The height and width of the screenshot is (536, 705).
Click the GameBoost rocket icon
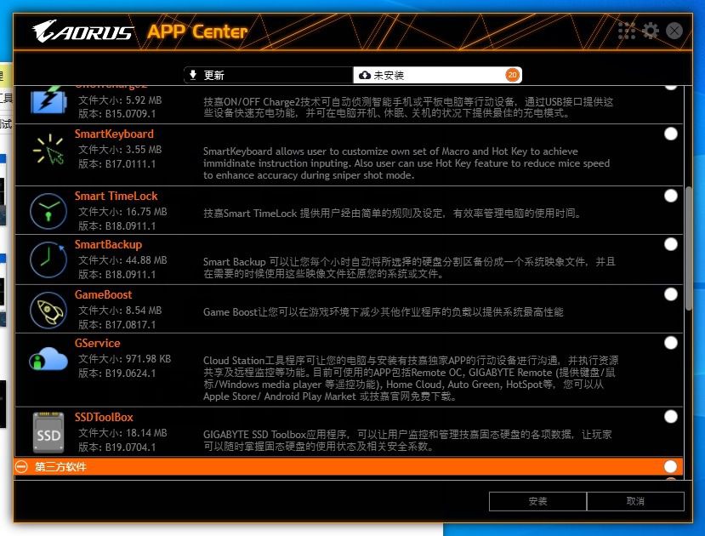[48, 311]
